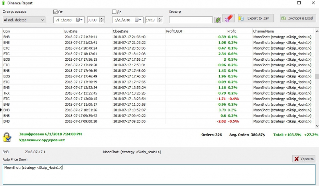This screenshot has width=319, height=186.
Task: Click the Total: +103.59$ summary
Action: click(x=287, y=135)
